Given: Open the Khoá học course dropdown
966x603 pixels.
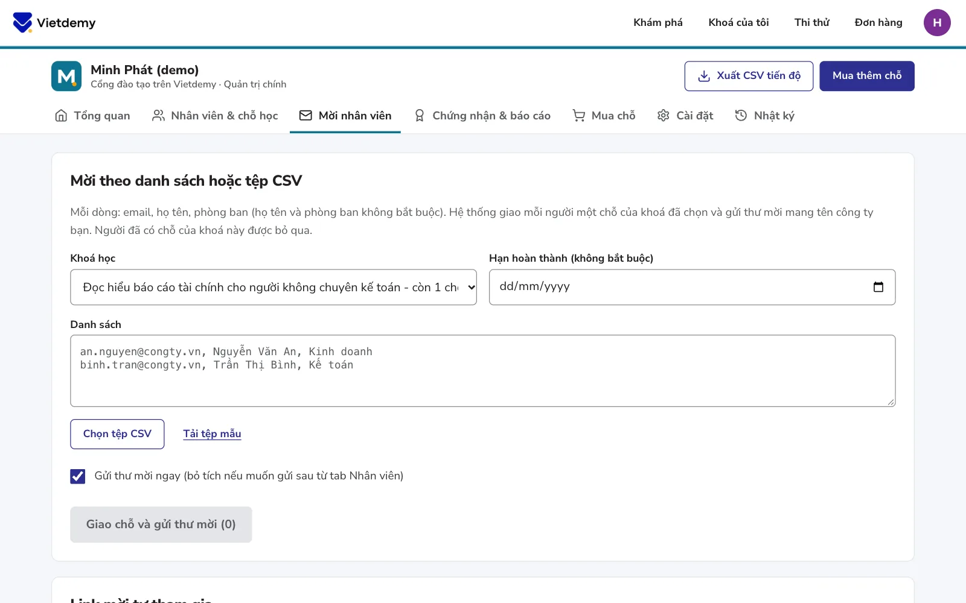Looking at the screenshot, I should [x=273, y=287].
